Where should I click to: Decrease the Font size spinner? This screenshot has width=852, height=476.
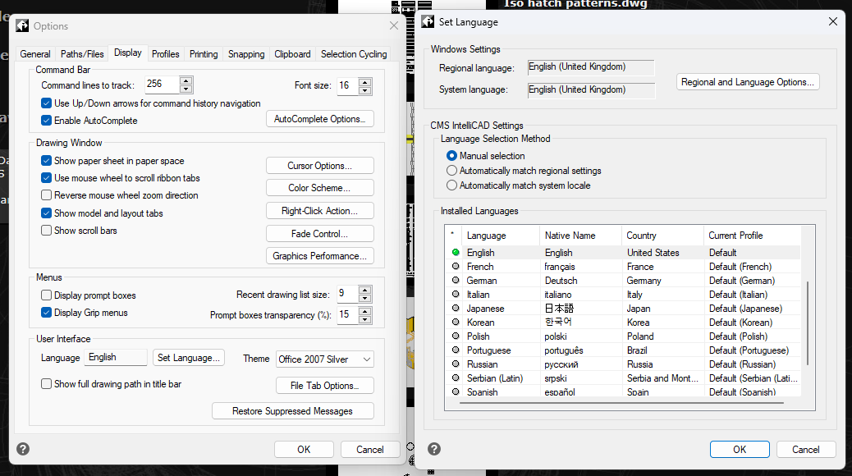(x=365, y=90)
